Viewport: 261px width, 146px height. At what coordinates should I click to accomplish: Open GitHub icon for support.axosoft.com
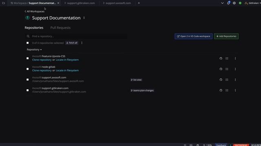[x=221, y=79]
